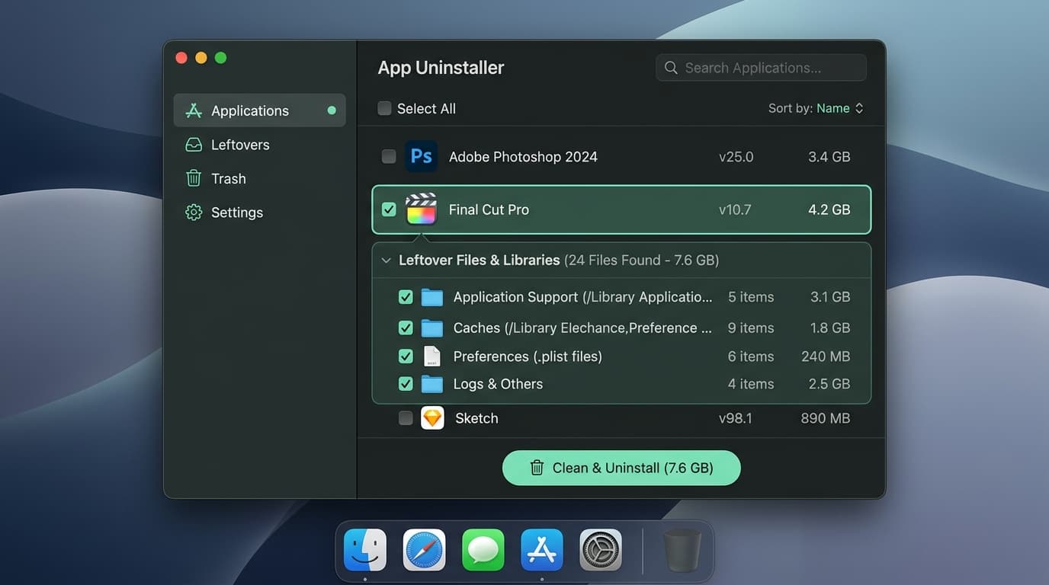Click the Preferences plist document icon
1049x585 pixels.
point(432,356)
